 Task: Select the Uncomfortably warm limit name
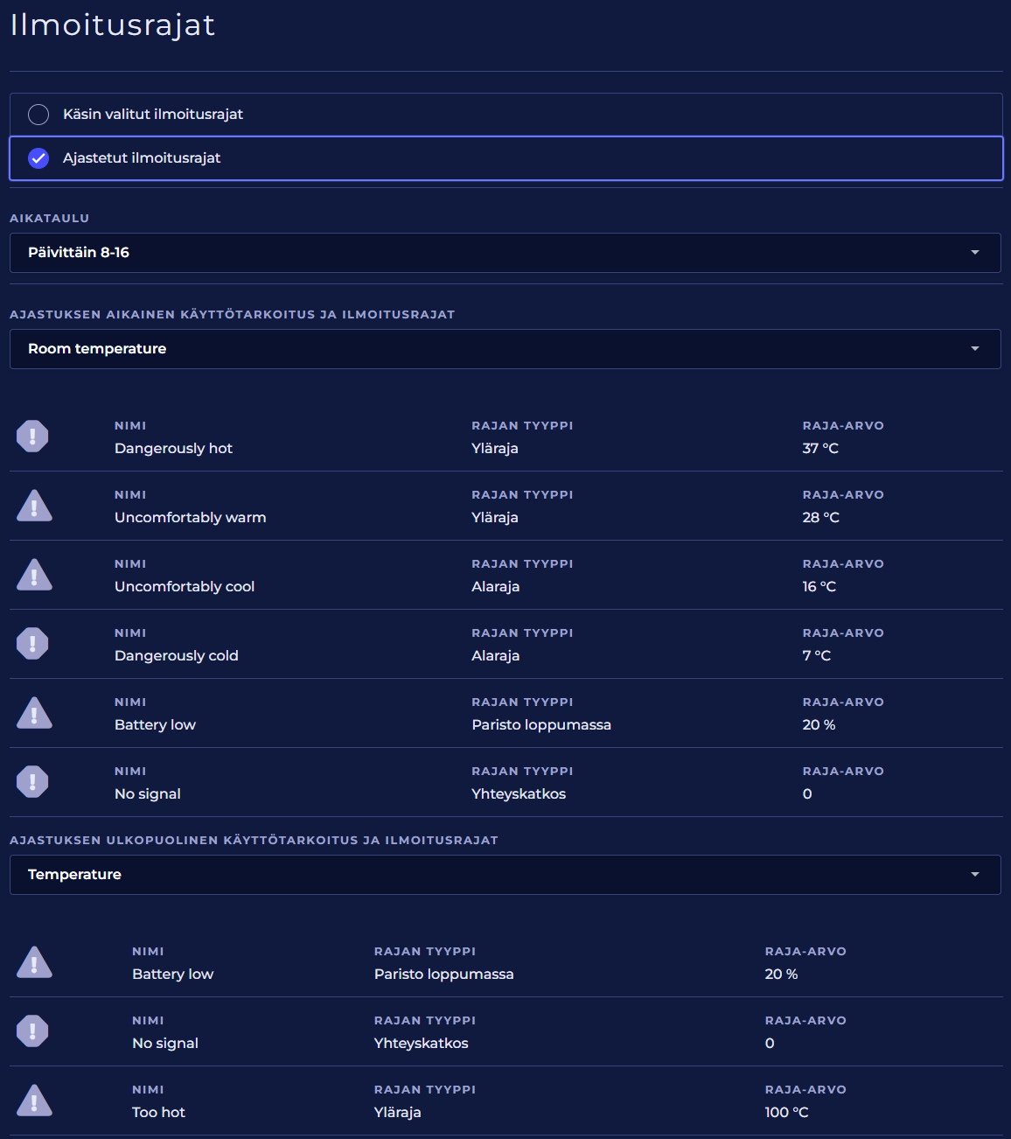coord(190,518)
